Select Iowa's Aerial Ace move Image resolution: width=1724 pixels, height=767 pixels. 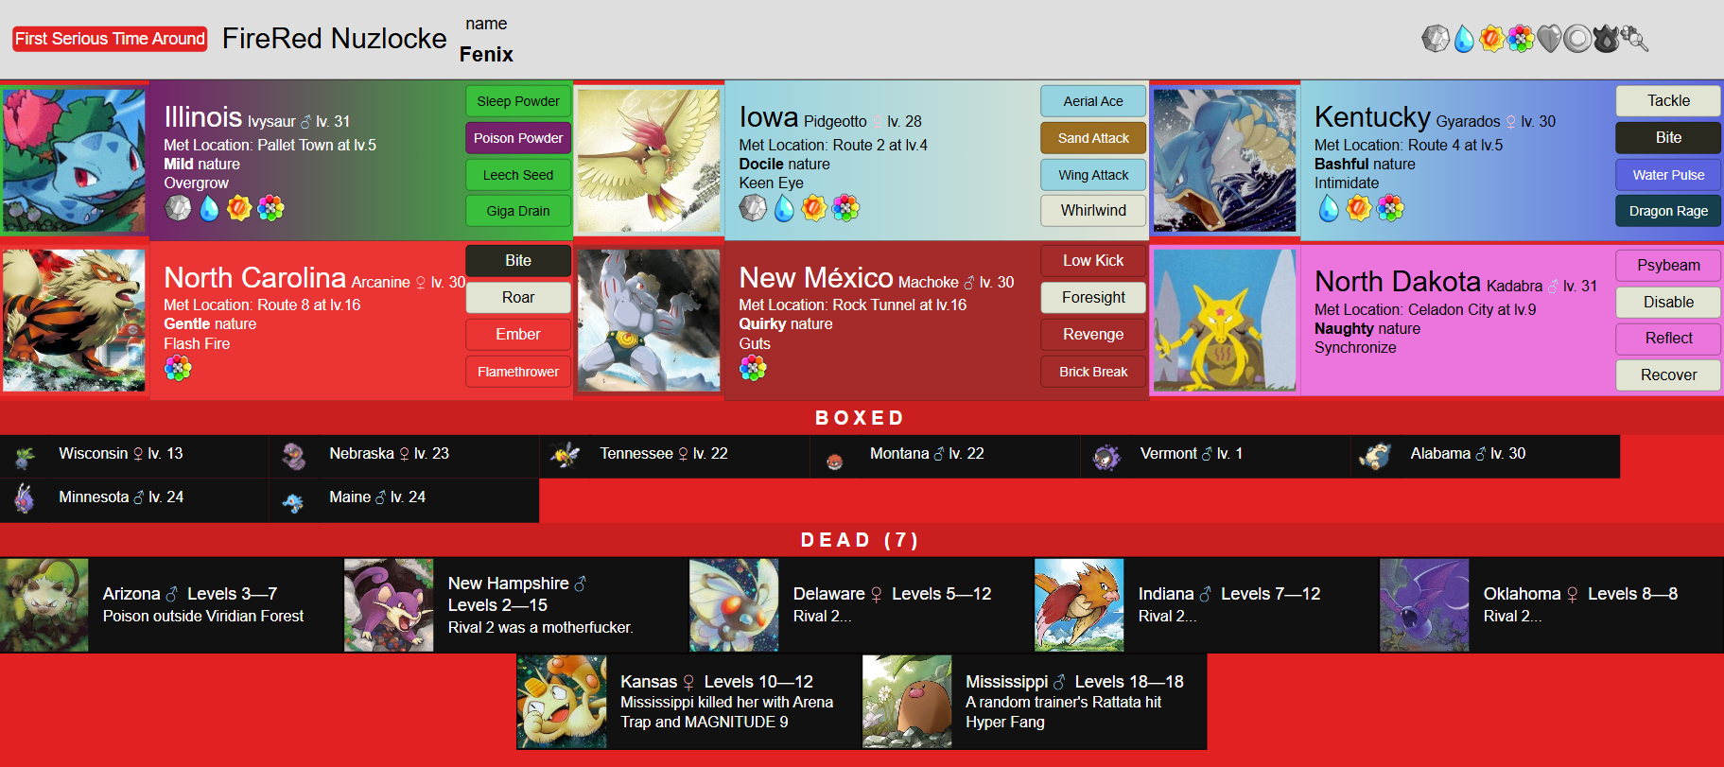(x=1093, y=101)
